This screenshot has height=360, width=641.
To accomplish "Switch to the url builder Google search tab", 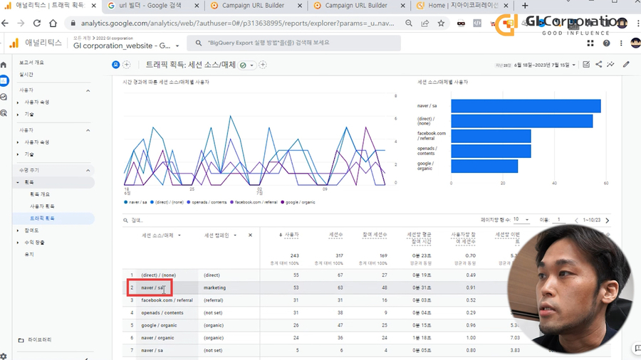I will pos(150,6).
